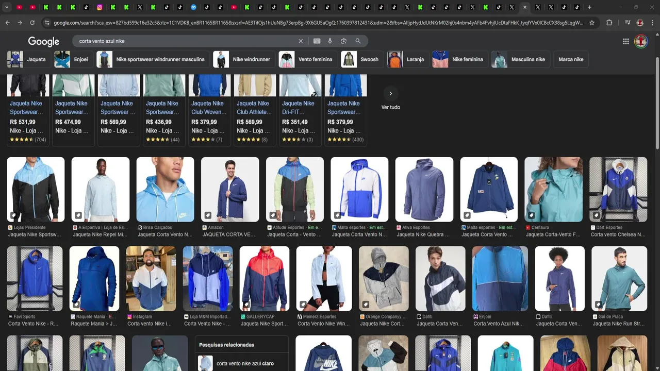Click the Google logo
Viewport: 660px width, 371px height.
43,41
